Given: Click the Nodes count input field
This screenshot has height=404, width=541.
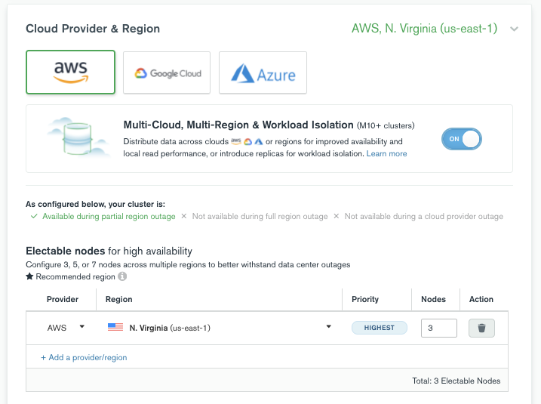Looking at the screenshot, I should [439, 328].
